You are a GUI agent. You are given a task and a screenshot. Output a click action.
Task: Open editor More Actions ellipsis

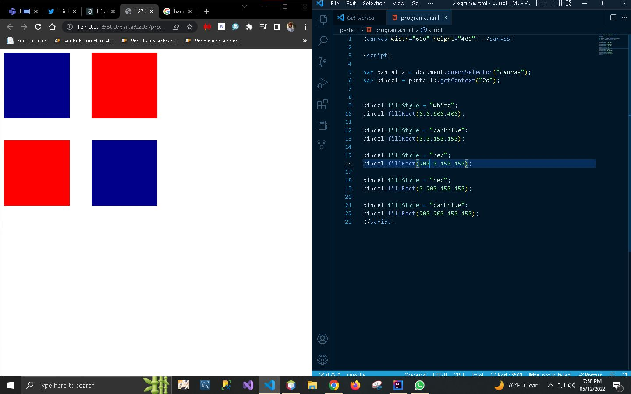coord(625,18)
